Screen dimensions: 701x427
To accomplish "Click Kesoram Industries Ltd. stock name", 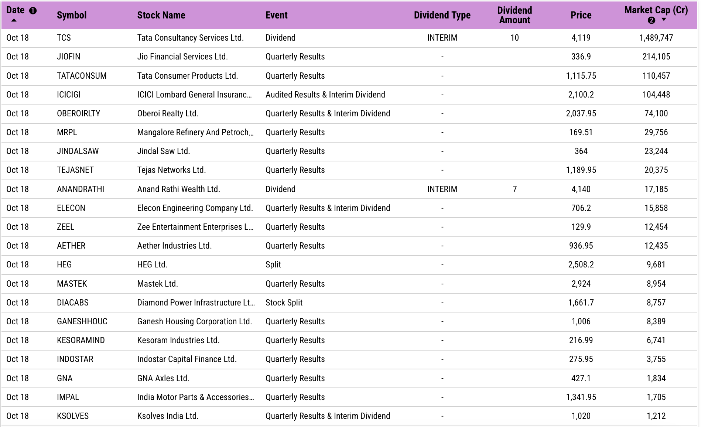I will (178, 340).
